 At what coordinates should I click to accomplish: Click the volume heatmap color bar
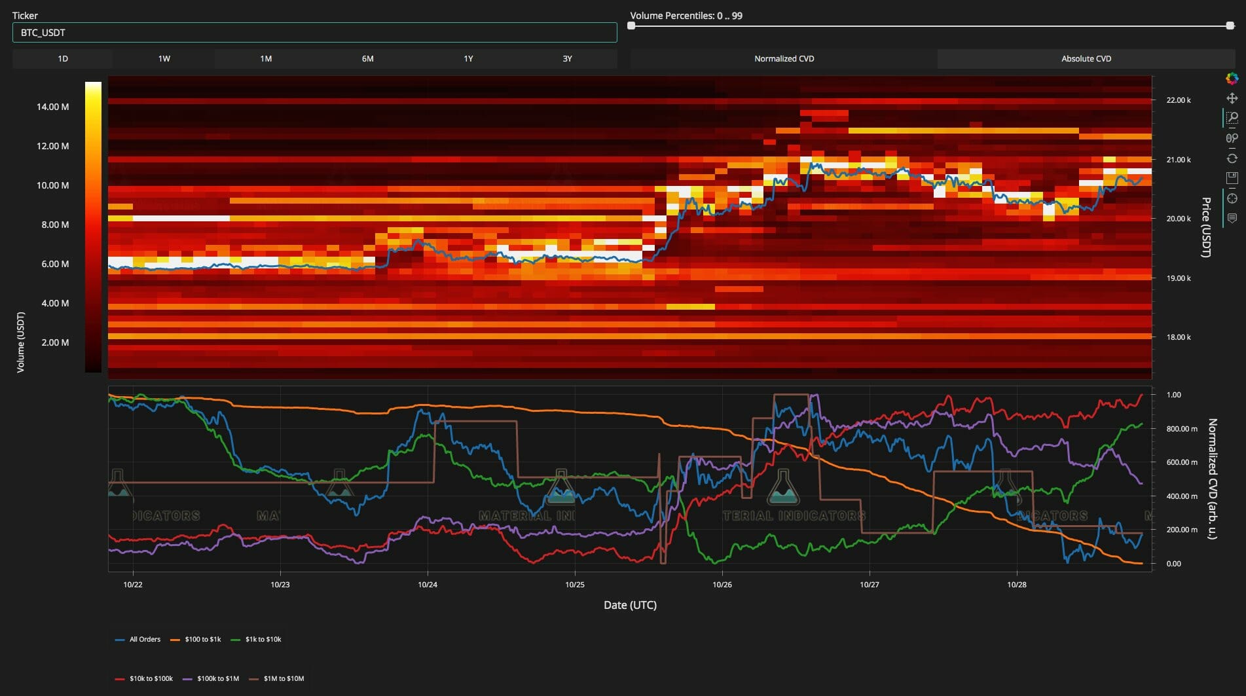click(x=93, y=227)
